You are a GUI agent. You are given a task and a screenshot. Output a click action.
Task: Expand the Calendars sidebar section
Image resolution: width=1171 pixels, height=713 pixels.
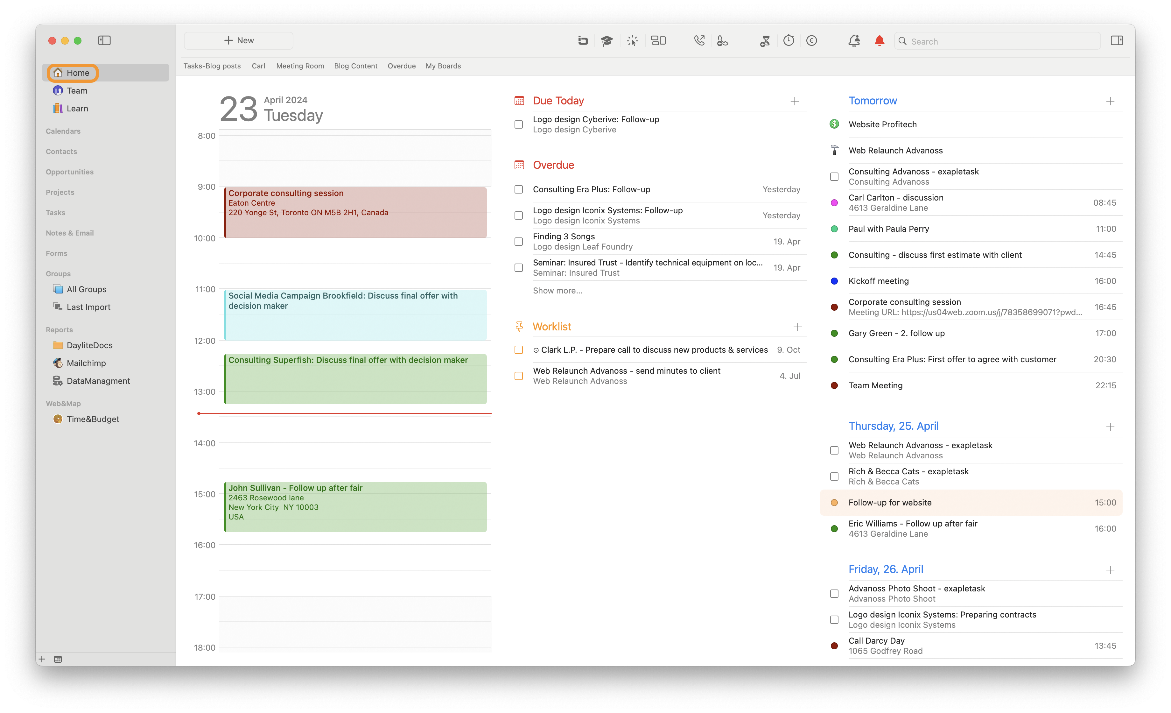63,131
